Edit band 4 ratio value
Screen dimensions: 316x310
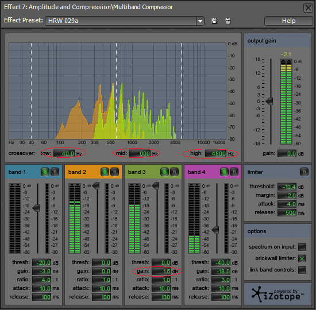point(221,280)
